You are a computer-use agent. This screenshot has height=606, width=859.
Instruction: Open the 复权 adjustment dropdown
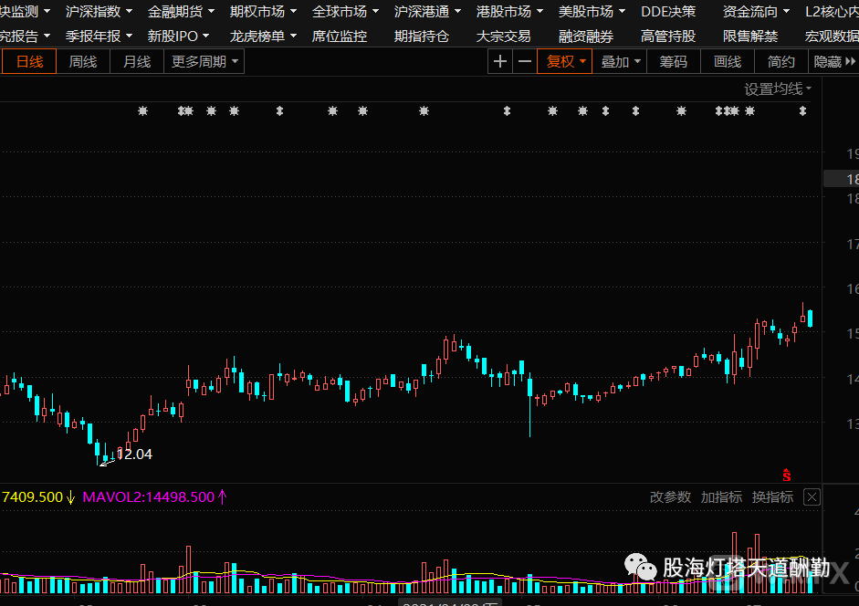point(565,61)
